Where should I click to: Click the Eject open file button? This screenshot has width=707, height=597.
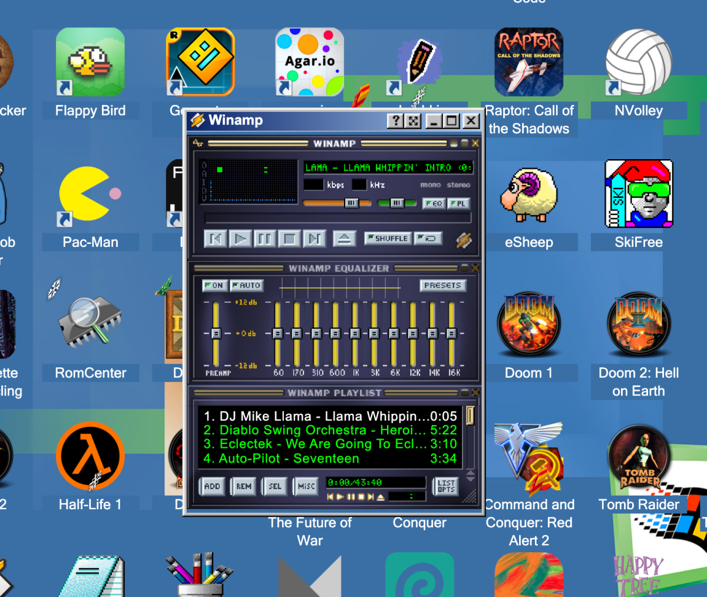pos(344,239)
